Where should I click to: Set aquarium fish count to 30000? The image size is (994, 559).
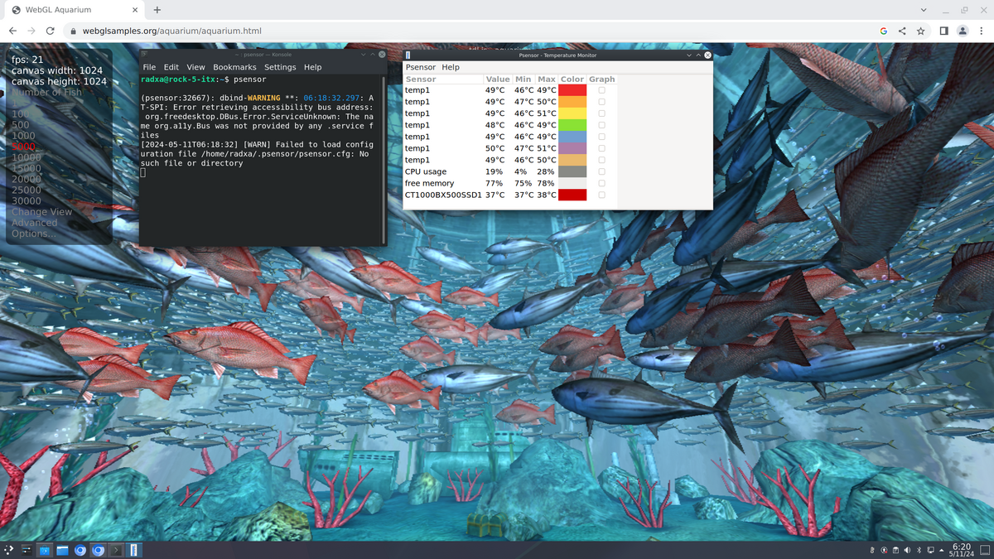[x=27, y=201]
